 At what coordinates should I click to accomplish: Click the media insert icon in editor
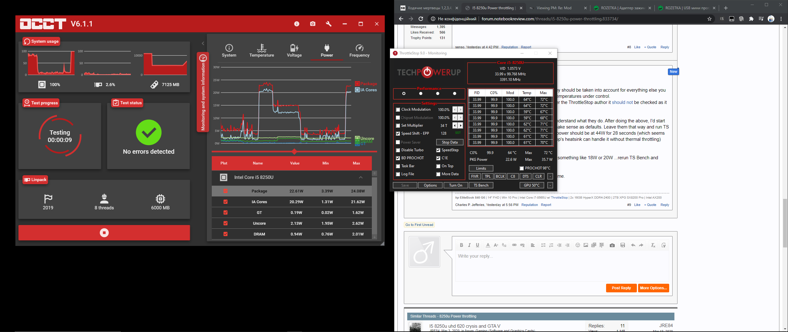(x=594, y=245)
